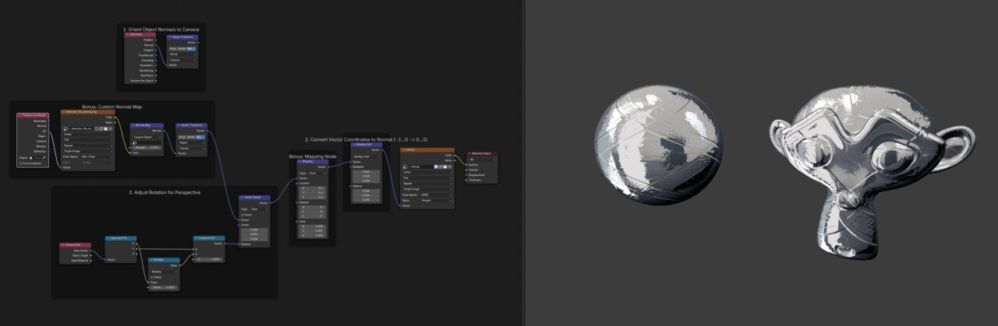The height and width of the screenshot is (326, 998).
Task: Open Flat projection dropdown in dearven-tile_normal node
Action: [88, 140]
